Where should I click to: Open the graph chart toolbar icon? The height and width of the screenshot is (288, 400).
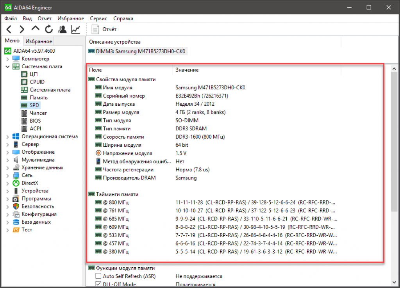point(76,30)
